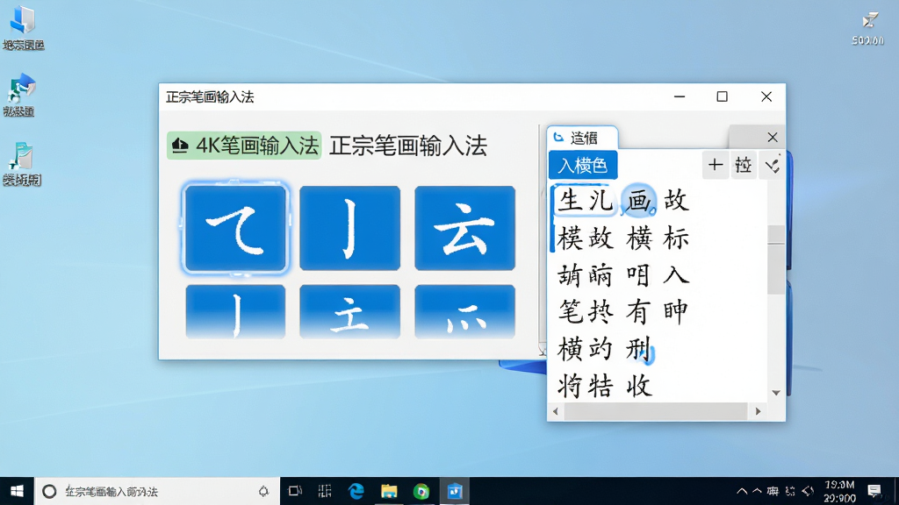Choose candidate character 收

639,386
